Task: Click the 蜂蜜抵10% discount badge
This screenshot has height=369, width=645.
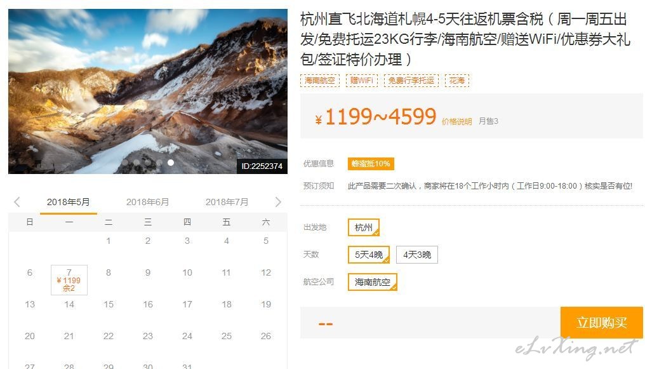Action: point(371,164)
